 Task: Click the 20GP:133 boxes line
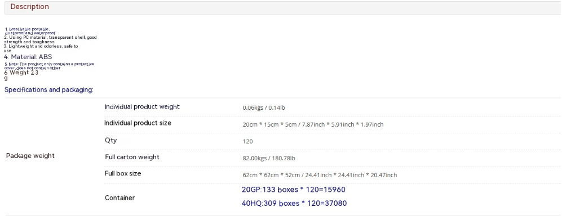(x=294, y=190)
